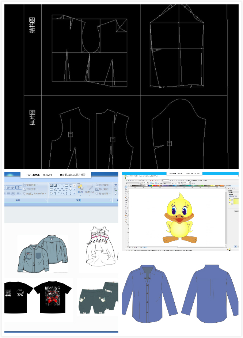
Task: Choose the rectangle shape
Action: point(67,185)
